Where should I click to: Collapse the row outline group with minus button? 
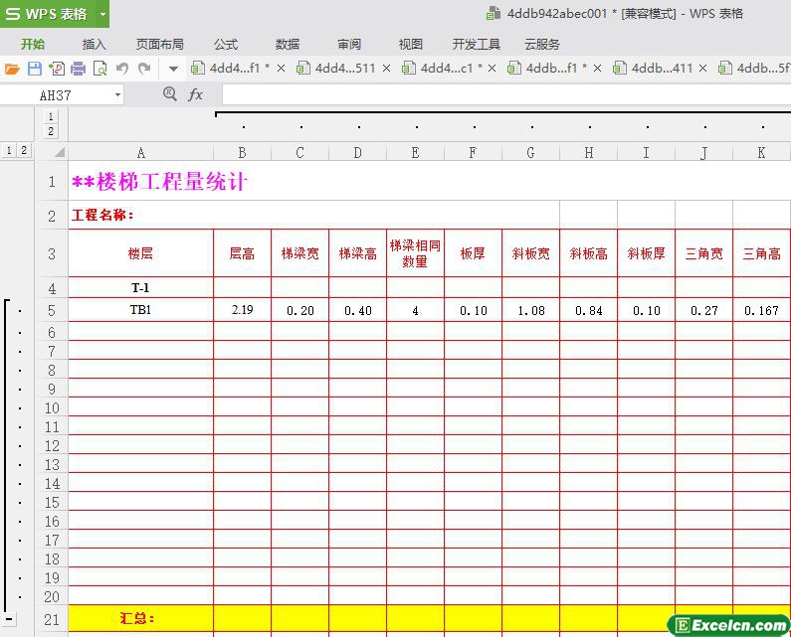9,618
